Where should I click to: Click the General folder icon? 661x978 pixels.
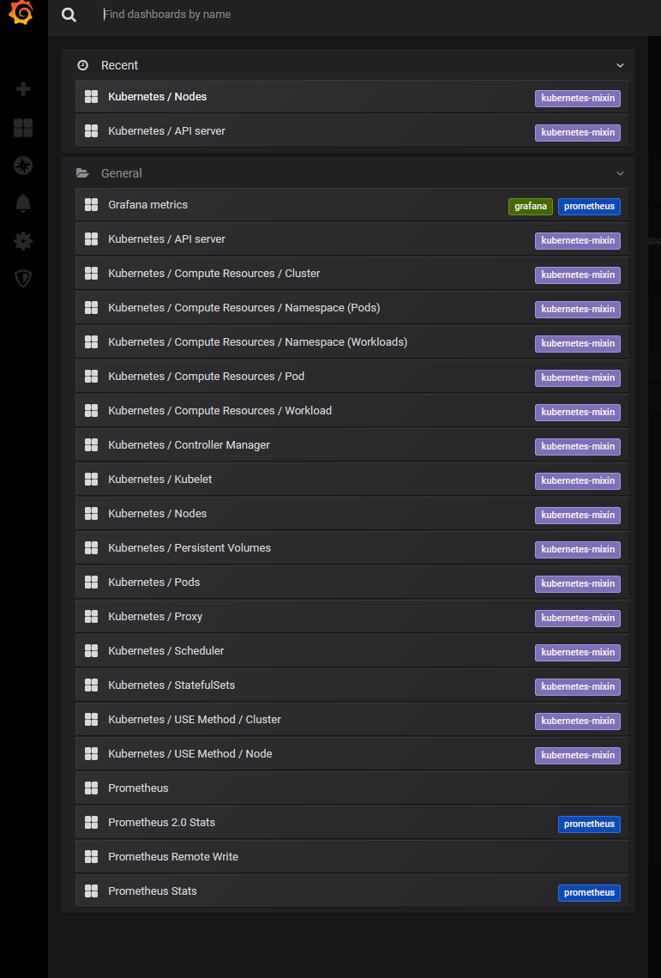click(x=82, y=173)
